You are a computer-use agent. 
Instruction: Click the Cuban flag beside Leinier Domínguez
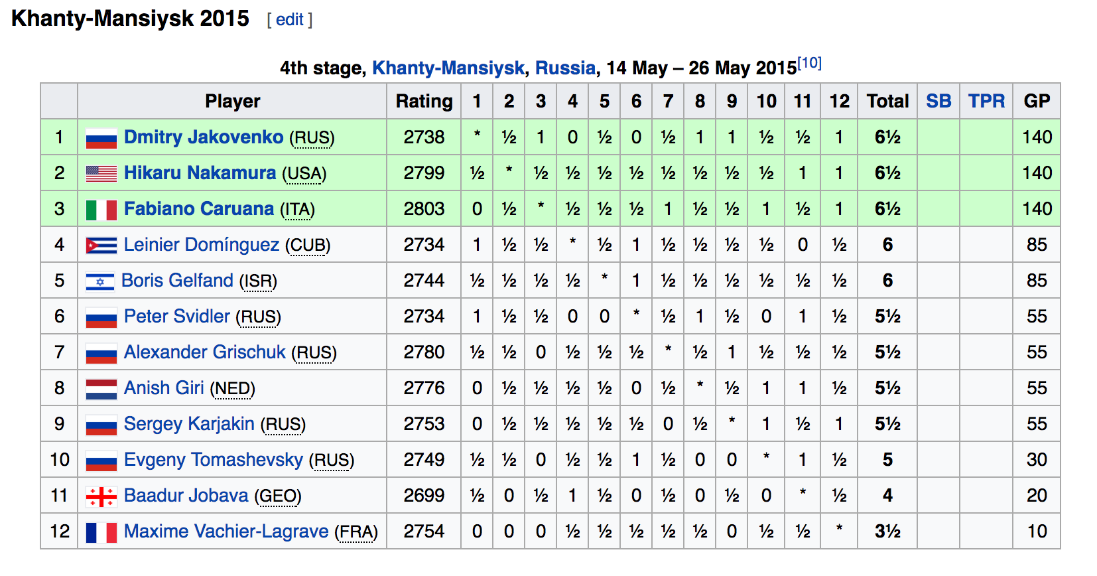pyautogui.click(x=101, y=246)
